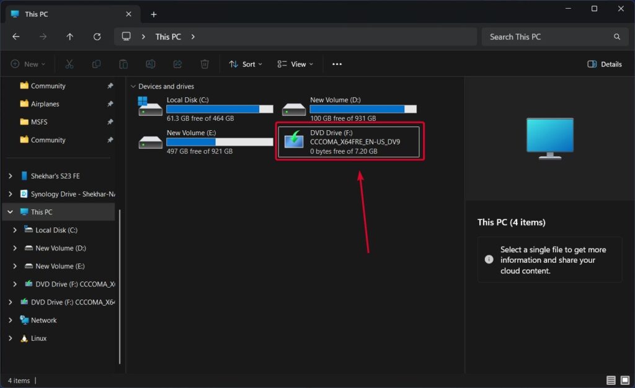Open the Sort dropdown
Image resolution: width=635 pixels, height=388 pixels.
(246, 64)
